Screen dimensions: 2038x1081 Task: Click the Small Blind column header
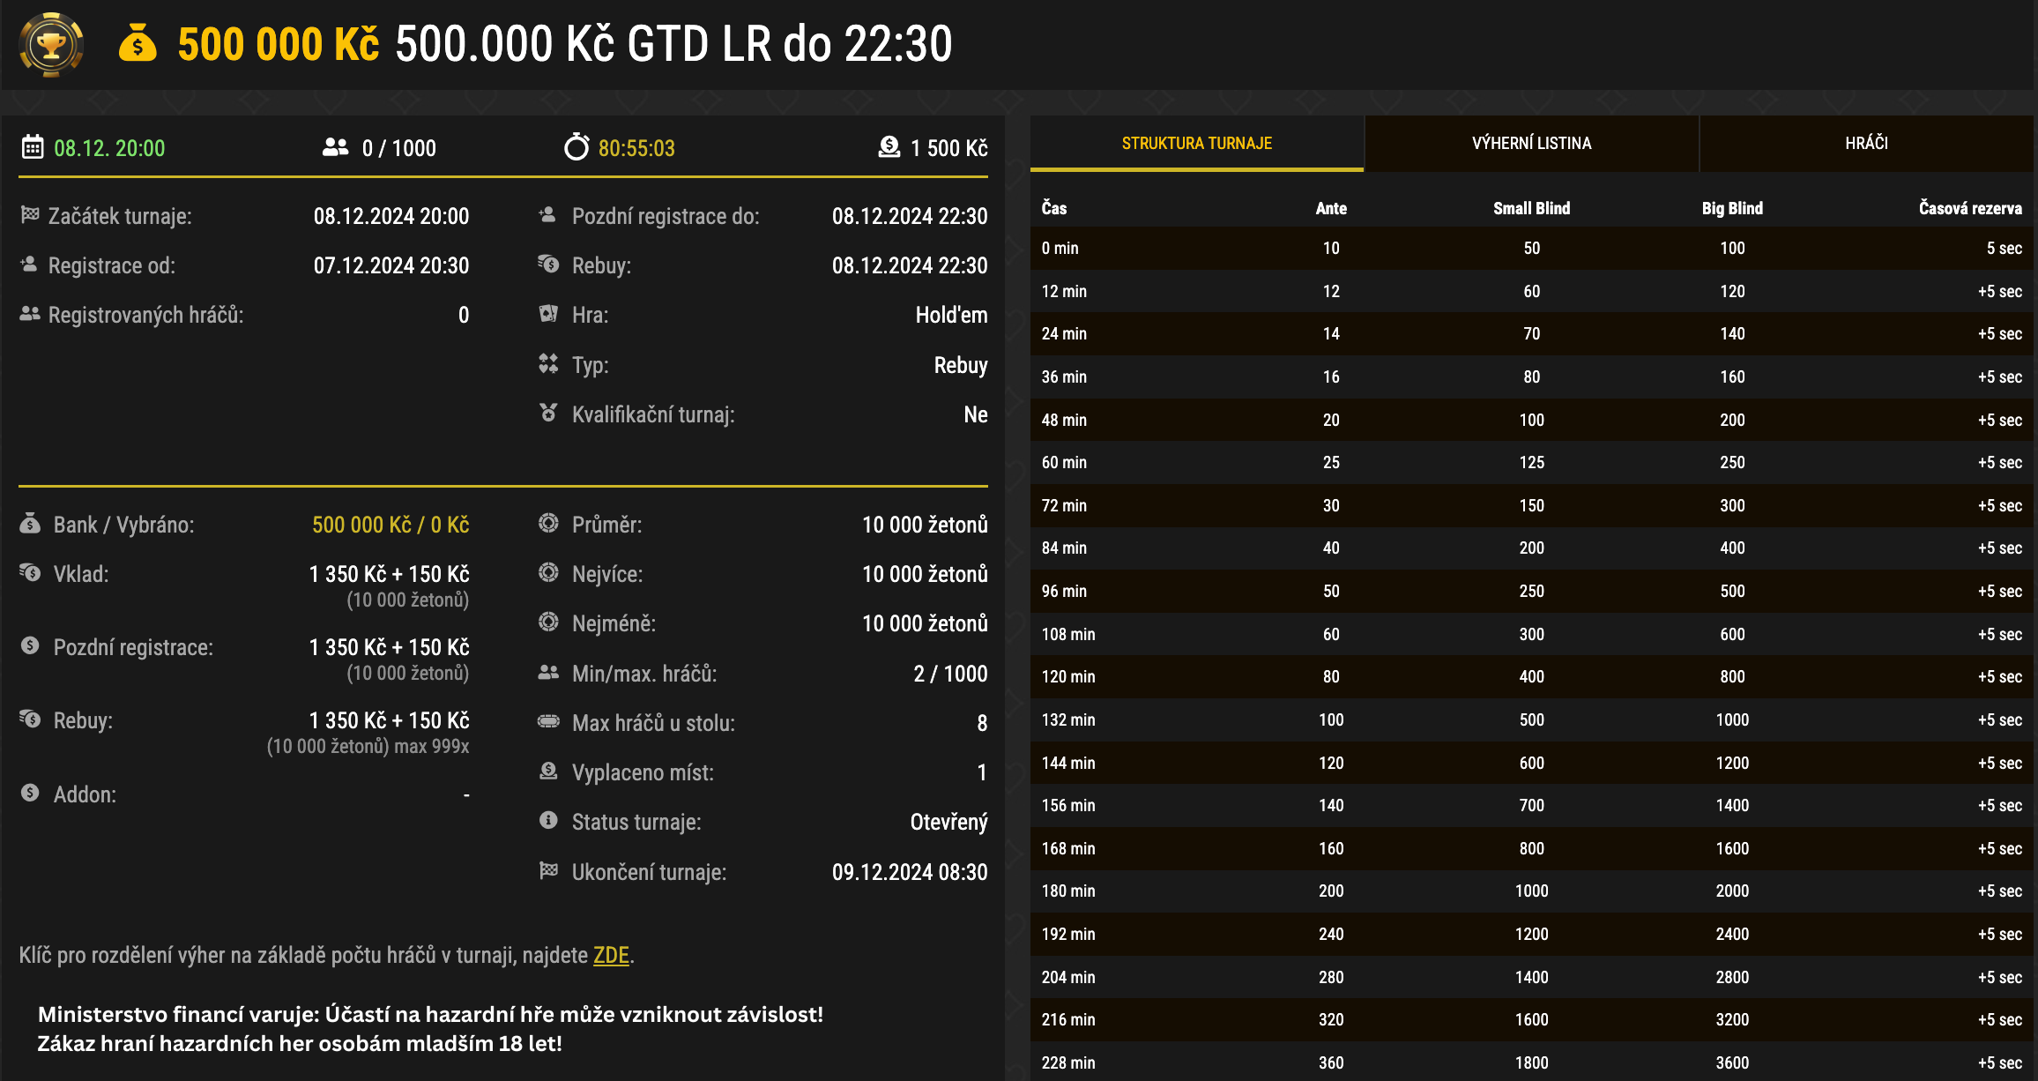(1531, 208)
